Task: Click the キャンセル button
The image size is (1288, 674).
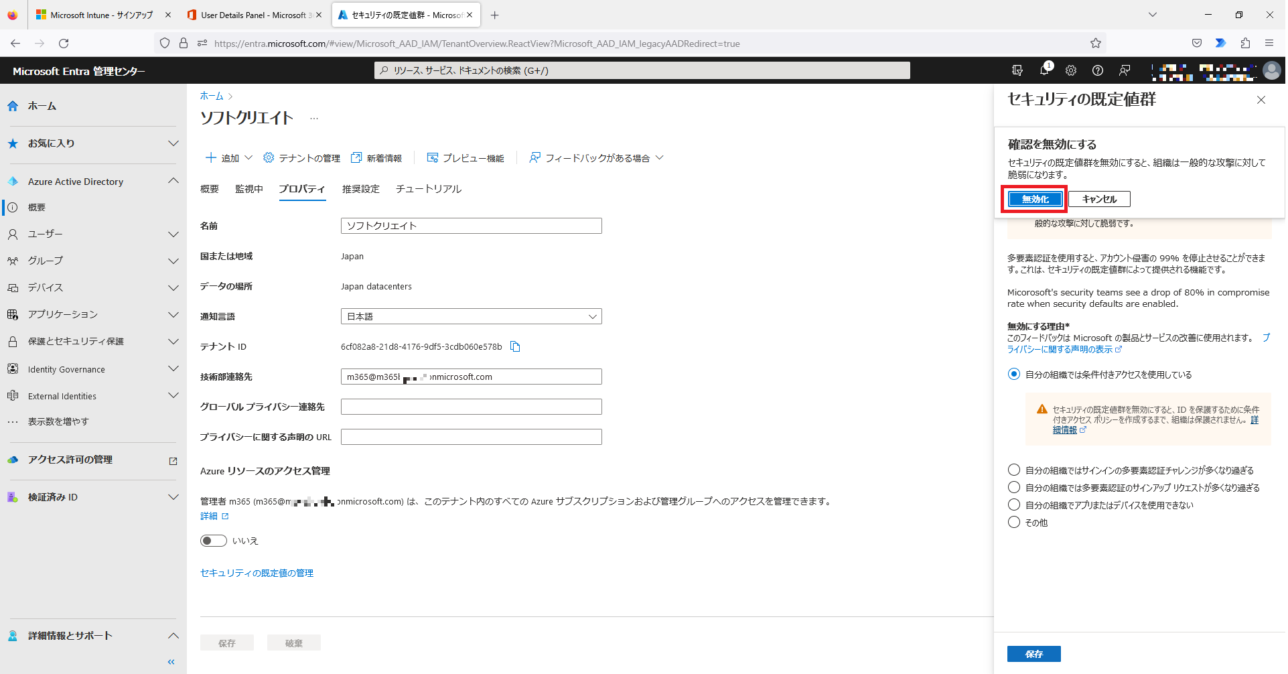Action: click(1099, 199)
